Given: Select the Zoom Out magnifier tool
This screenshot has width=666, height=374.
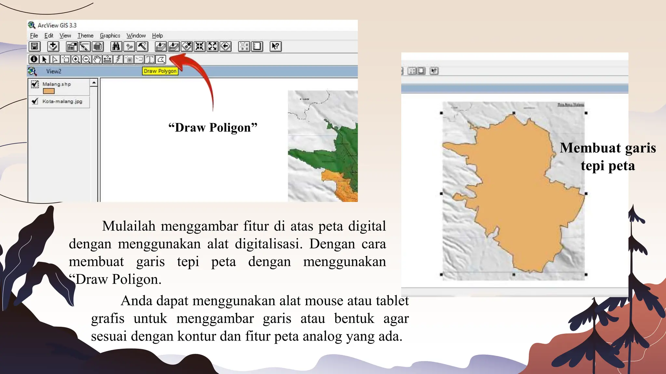Looking at the screenshot, I should tap(87, 59).
